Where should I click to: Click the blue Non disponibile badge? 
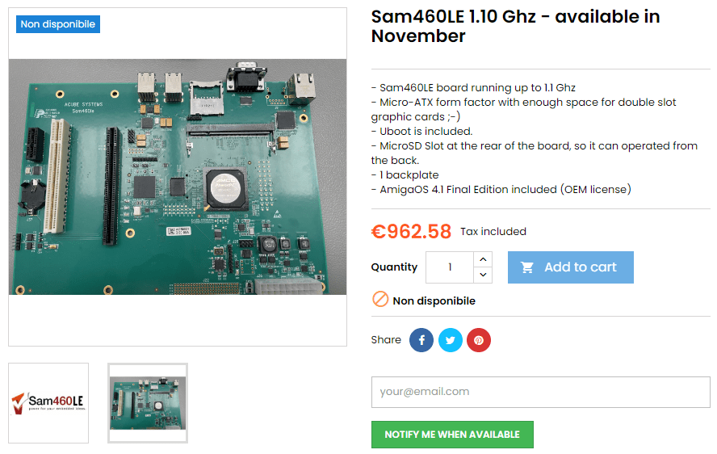[x=58, y=24]
